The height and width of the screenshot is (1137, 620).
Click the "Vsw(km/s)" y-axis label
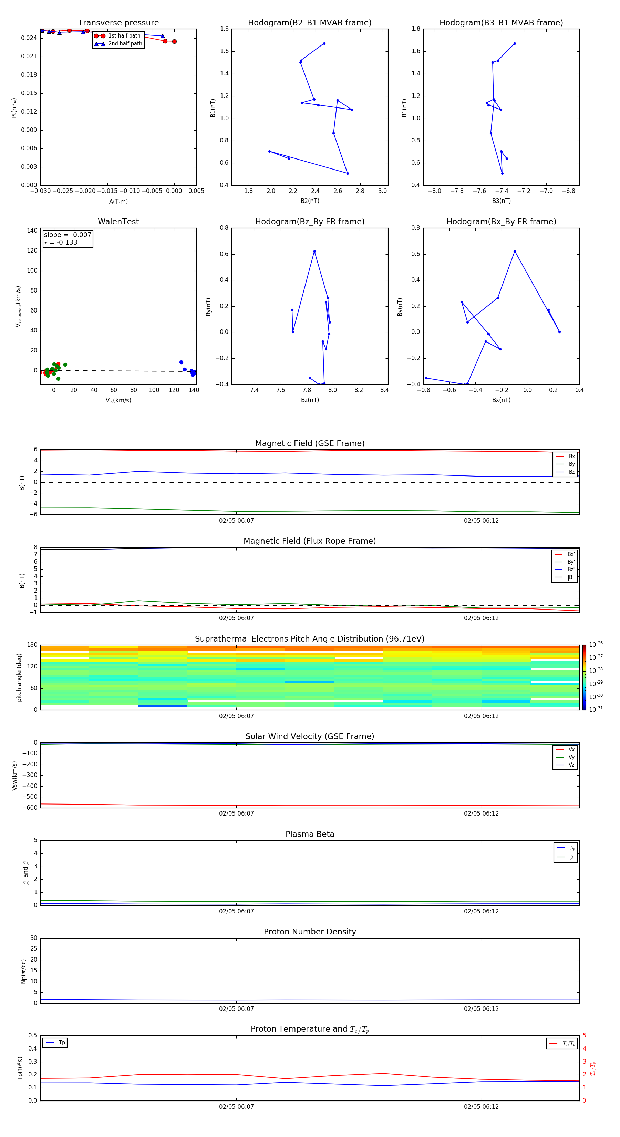click(x=14, y=776)
